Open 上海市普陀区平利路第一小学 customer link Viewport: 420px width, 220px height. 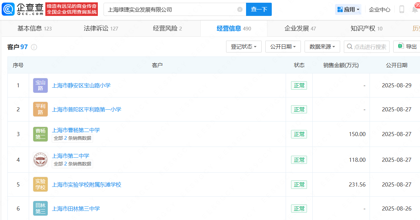coord(86,109)
